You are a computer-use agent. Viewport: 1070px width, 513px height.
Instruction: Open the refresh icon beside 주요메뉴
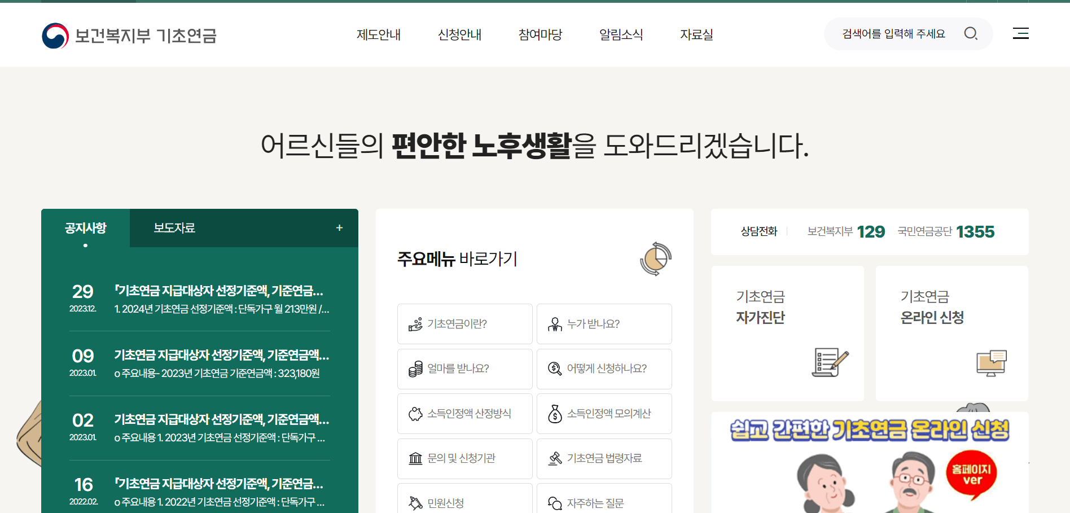pos(655,260)
